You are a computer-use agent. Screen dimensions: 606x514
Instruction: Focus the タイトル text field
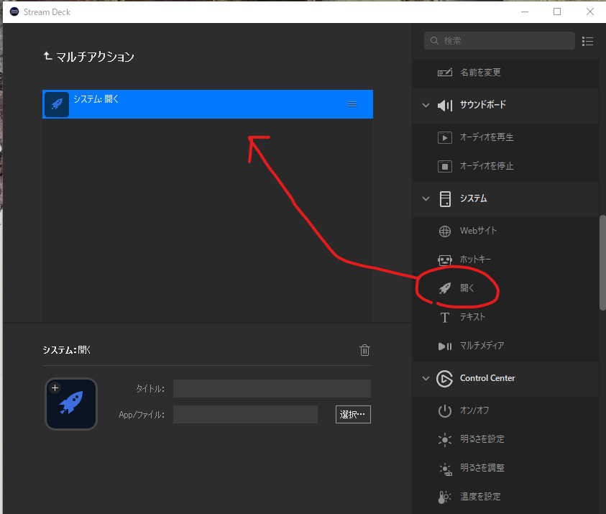pos(272,388)
